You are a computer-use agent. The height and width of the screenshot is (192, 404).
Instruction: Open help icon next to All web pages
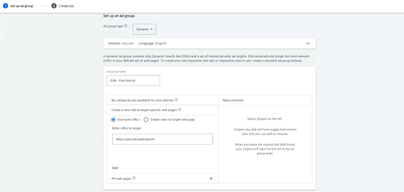tap(134, 178)
